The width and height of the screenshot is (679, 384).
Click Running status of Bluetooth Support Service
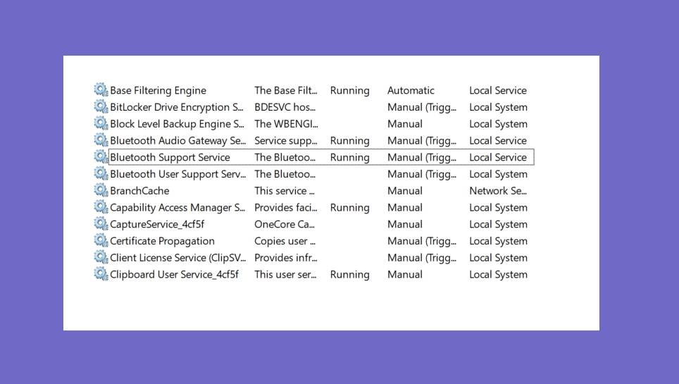pyautogui.click(x=350, y=157)
